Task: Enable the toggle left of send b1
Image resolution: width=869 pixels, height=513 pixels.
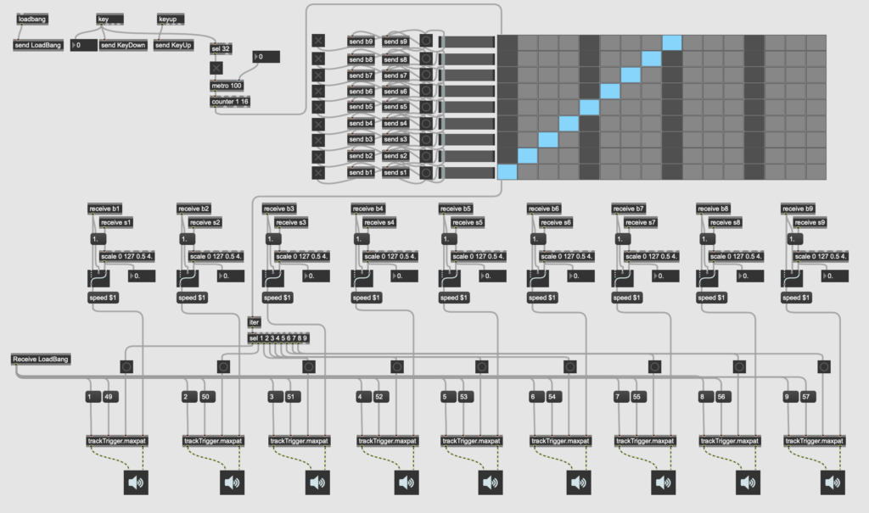Action: coord(318,173)
